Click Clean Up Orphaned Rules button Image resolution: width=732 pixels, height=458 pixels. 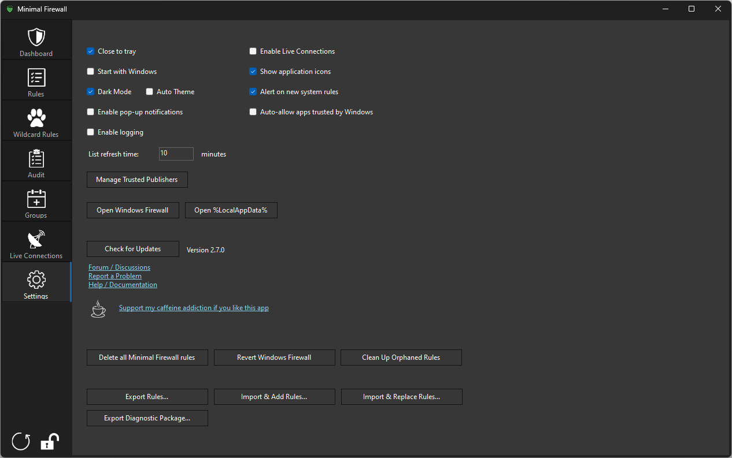point(401,358)
